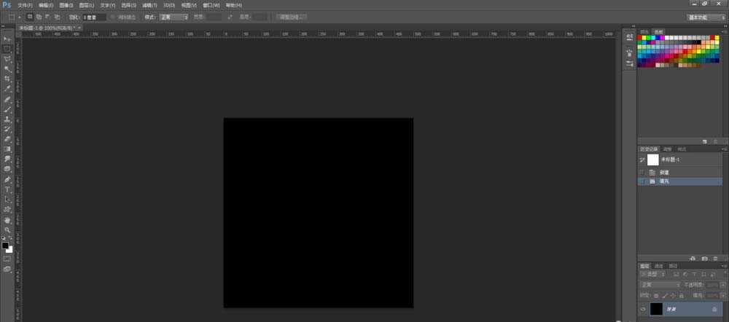Pick the red swatch in the Swatches panel
Screen dimensions: 729x322
pyautogui.click(x=641, y=38)
